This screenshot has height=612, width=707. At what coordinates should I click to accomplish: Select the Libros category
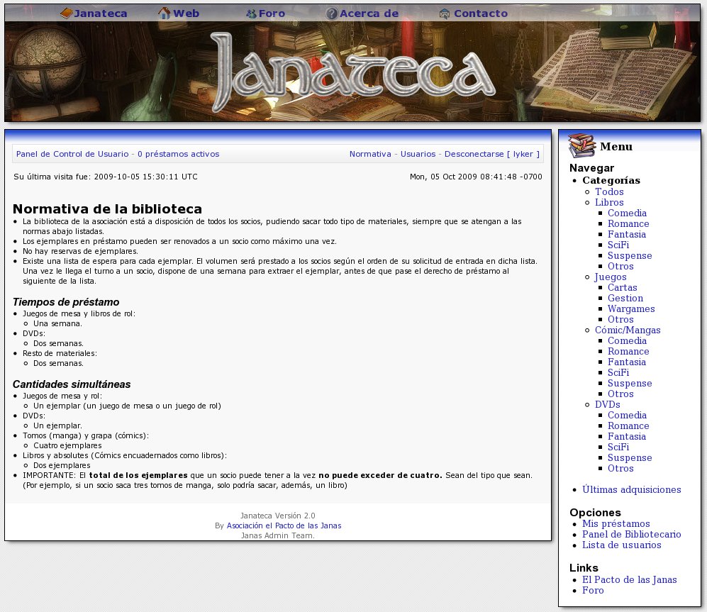click(x=609, y=203)
